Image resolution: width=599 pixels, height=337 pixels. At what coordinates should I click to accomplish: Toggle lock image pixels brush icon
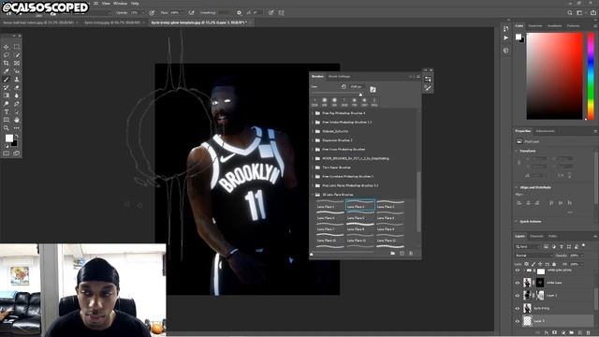pyautogui.click(x=533, y=264)
